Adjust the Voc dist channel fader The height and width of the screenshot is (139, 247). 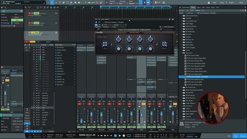point(81,120)
